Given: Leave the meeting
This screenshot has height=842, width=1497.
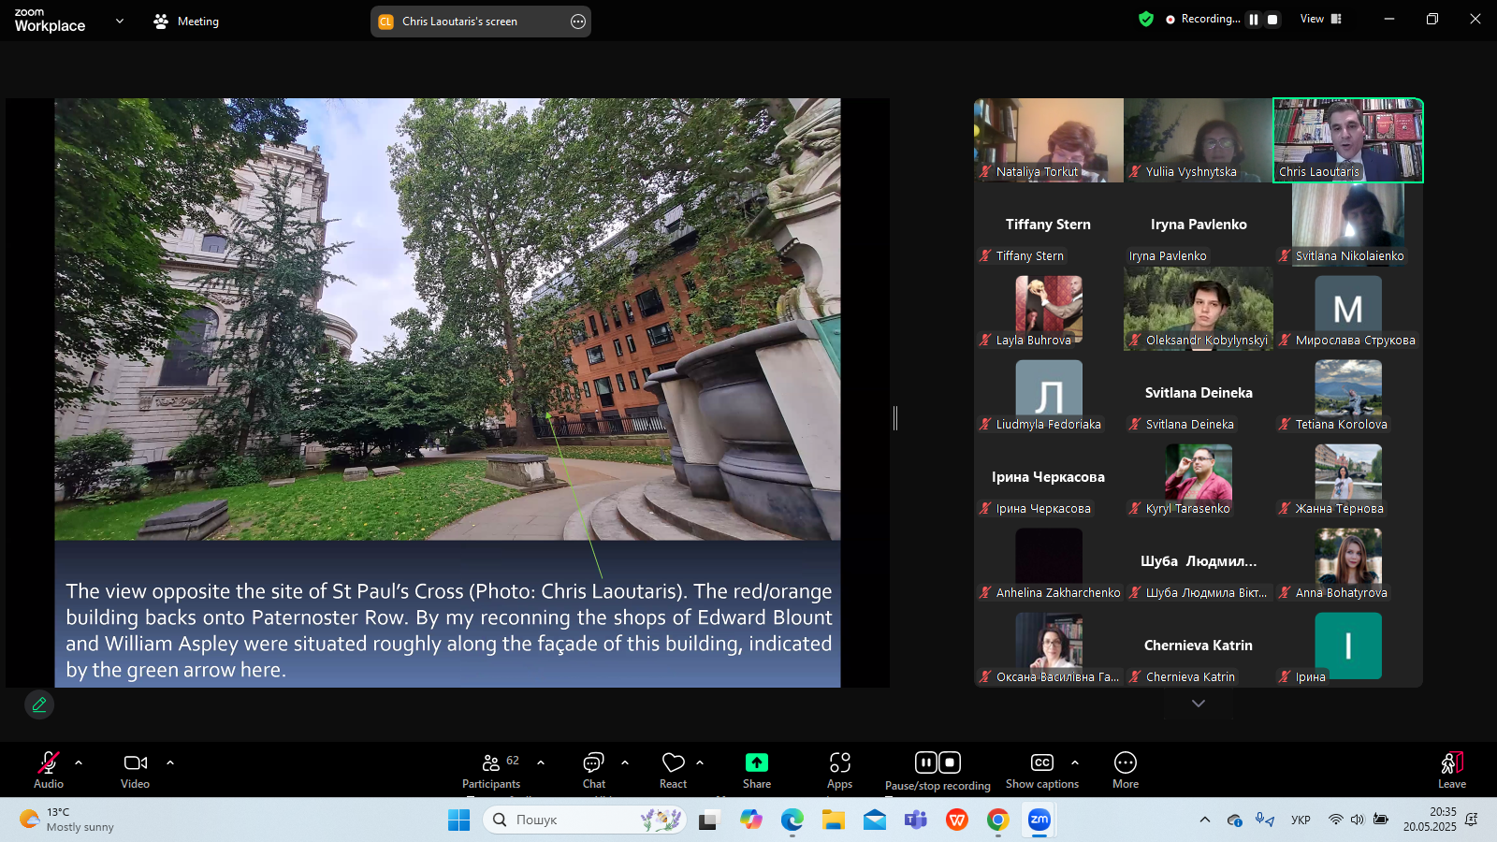Looking at the screenshot, I should point(1451,770).
